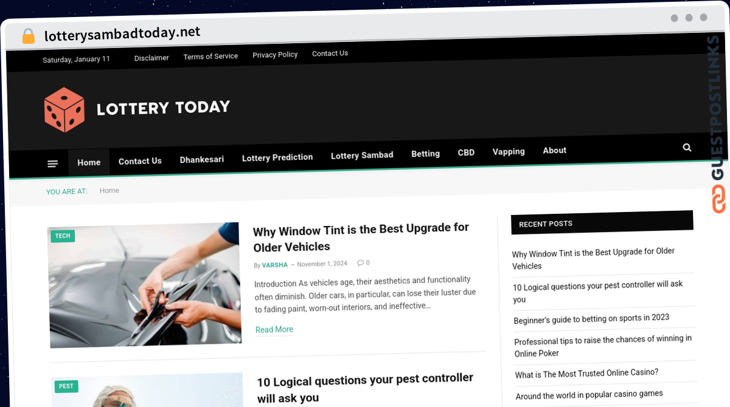Select Lottery Prediction menu item
The height and width of the screenshot is (407, 730).
pyautogui.click(x=277, y=157)
